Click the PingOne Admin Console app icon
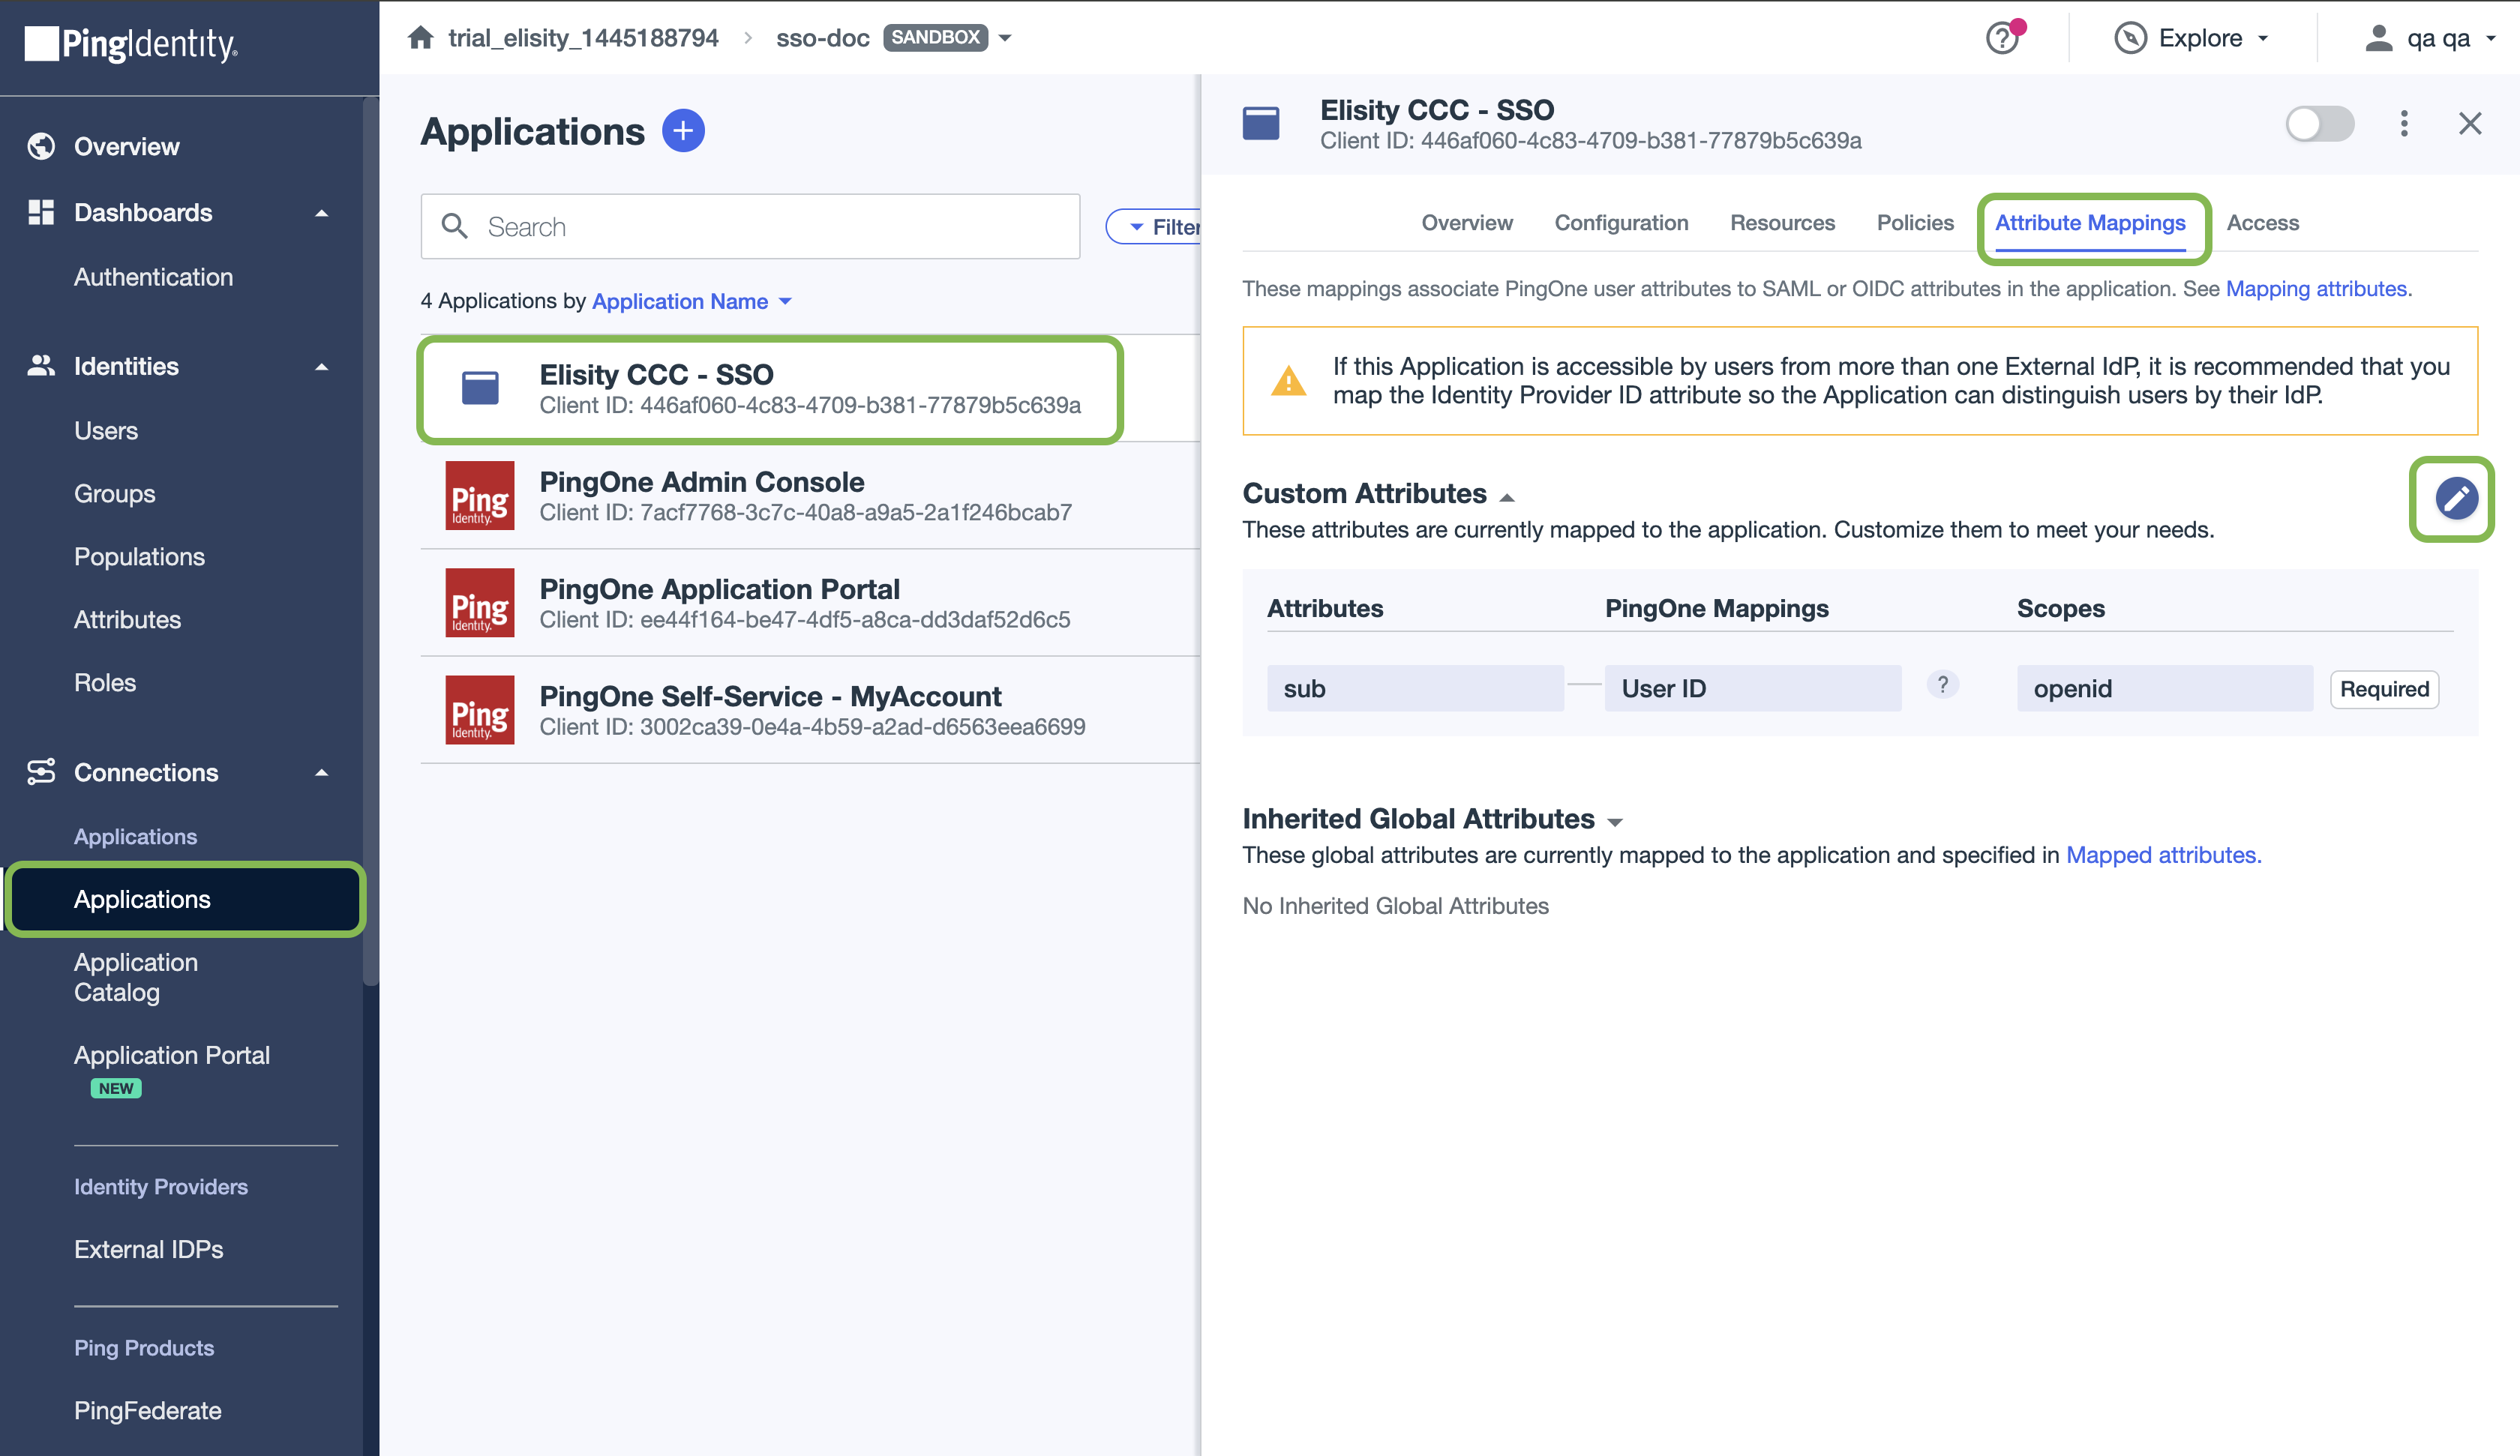Viewport: 2520px width, 1456px height. pos(480,496)
